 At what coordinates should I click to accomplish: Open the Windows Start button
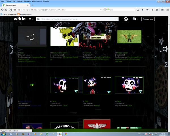tap(3, 134)
